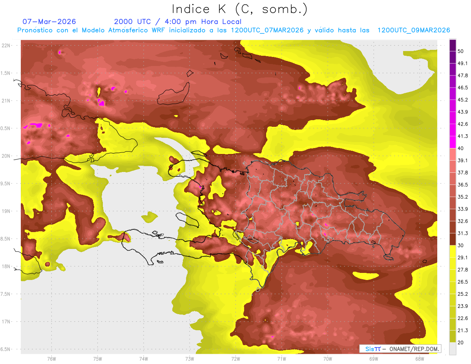Select the '07-Mar-2026' date text
The width and height of the screenshot is (471, 364).
coord(49,22)
